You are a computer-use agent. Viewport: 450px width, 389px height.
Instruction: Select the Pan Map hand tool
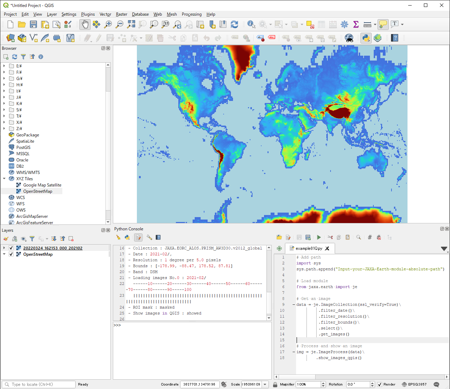pyautogui.click(x=85, y=24)
